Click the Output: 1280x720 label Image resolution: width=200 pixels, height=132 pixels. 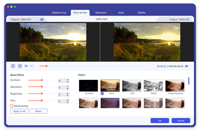[x=179, y=20]
